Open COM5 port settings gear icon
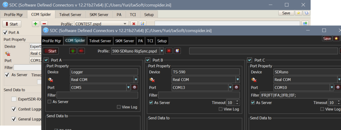341x130 pixels. pos(135,87)
